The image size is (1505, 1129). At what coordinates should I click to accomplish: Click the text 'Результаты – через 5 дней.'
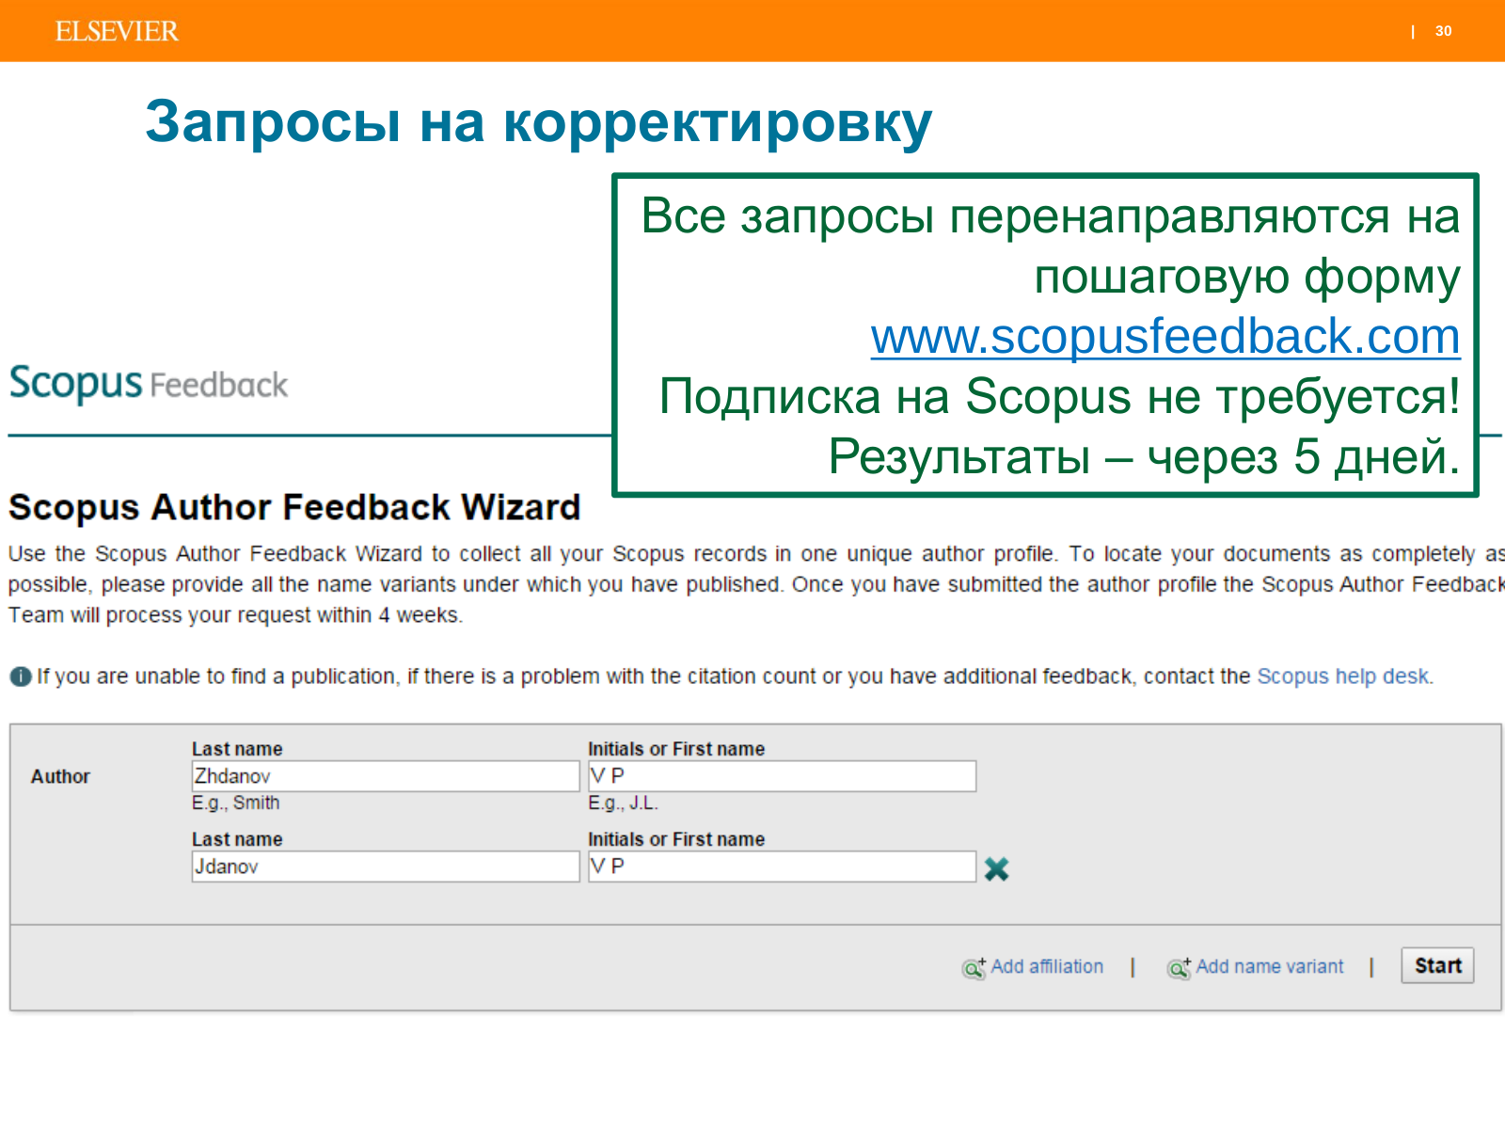[x=1144, y=457]
